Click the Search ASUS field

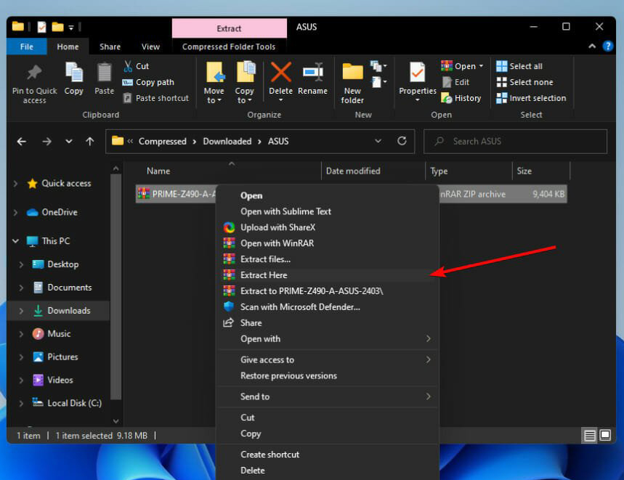[x=515, y=141]
